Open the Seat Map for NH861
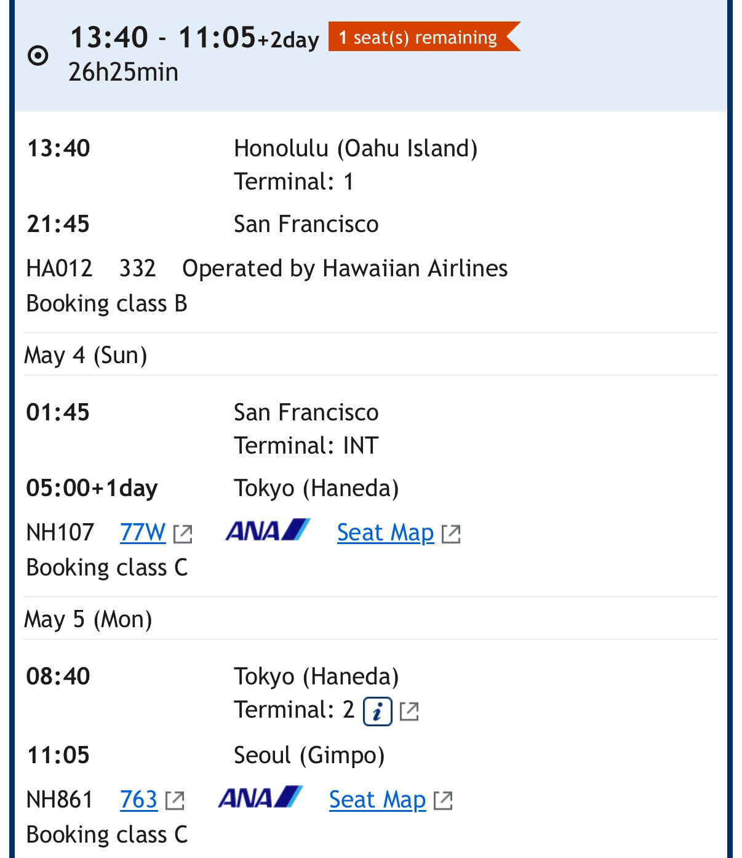742x858 pixels. pyautogui.click(x=377, y=800)
